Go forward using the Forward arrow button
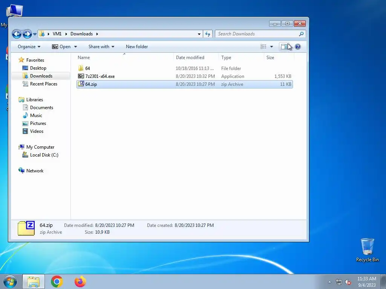Screen dimensions: 386x289 [27, 34]
